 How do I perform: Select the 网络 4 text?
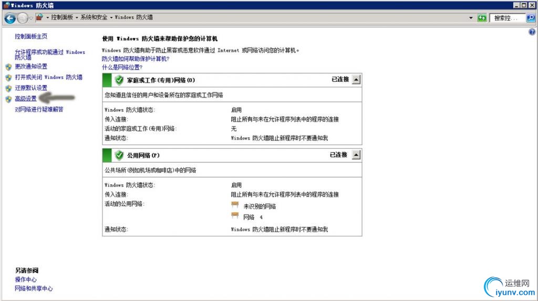(253, 217)
